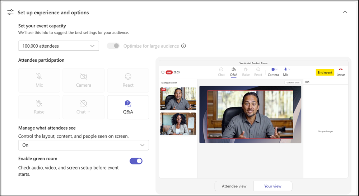Click the settings sliders icon in header
359x196 pixels.
[10, 12]
